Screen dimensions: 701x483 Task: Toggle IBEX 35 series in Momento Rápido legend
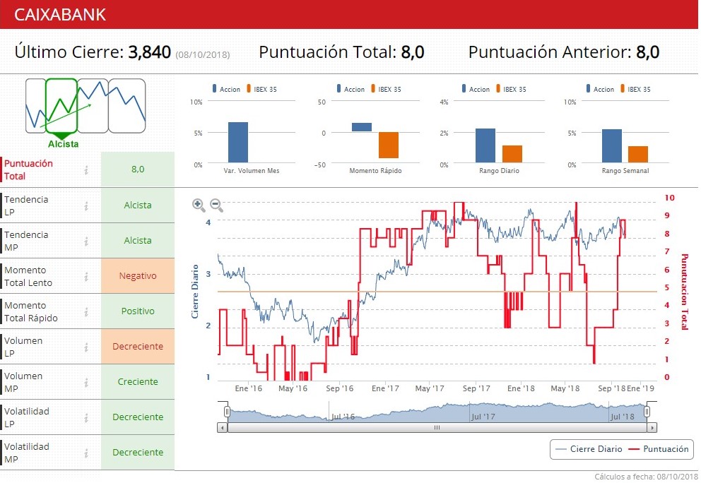(x=386, y=89)
